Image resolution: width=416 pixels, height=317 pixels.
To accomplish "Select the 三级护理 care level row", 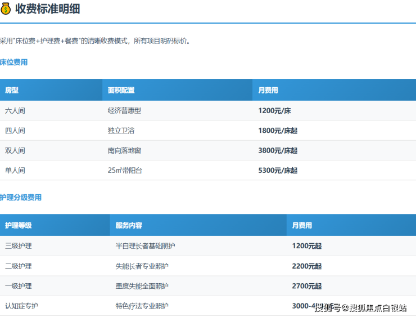I will (x=19, y=246).
